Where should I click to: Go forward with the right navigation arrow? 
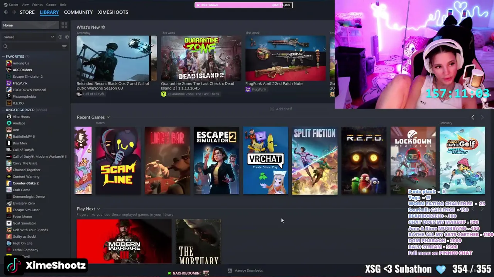pyautogui.click(x=14, y=12)
